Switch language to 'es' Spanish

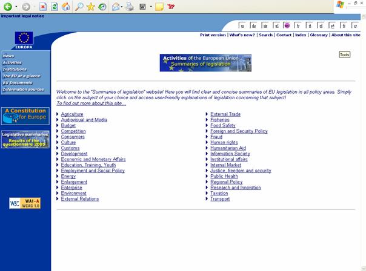tap(242, 25)
